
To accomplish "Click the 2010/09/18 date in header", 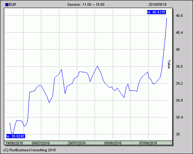I will (x=157, y=5).
